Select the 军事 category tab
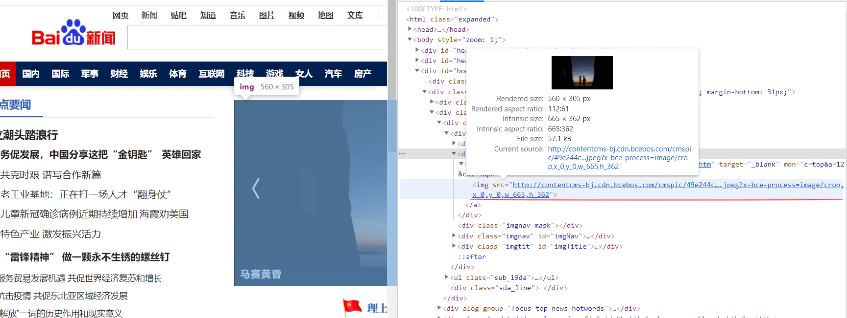Image resolution: width=847 pixels, height=318 pixels. pos(90,74)
